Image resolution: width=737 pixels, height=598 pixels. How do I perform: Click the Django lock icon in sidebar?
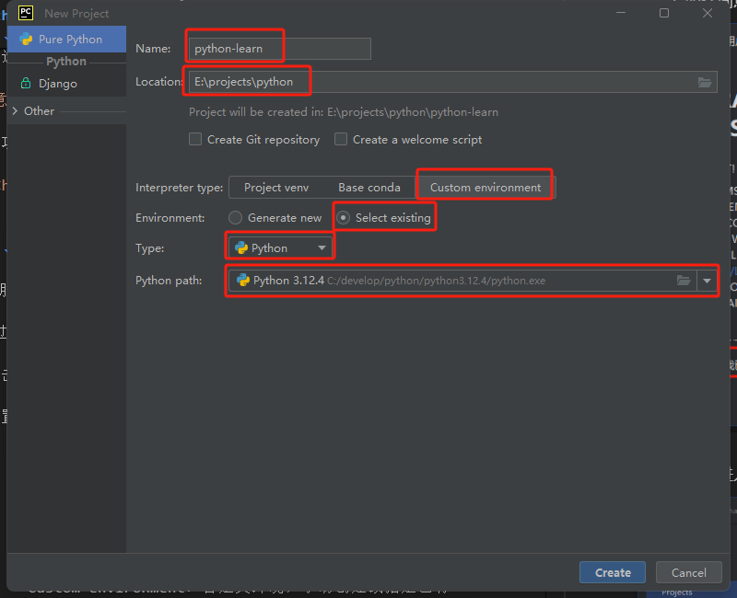26,84
